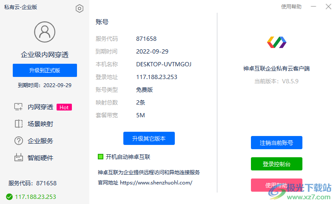Click the 登录地址 field label

(x=107, y=77)
